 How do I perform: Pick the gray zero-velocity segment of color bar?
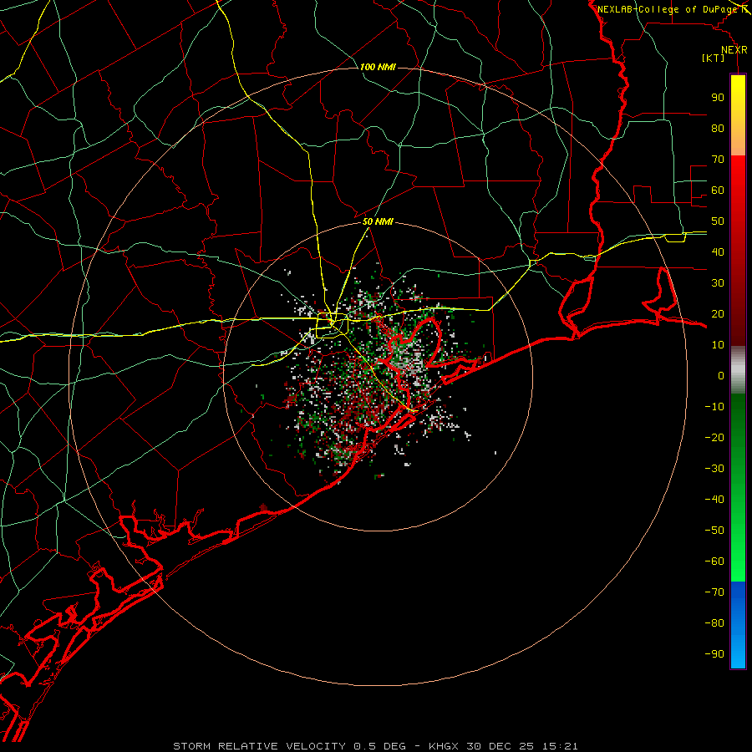[738, 370]
